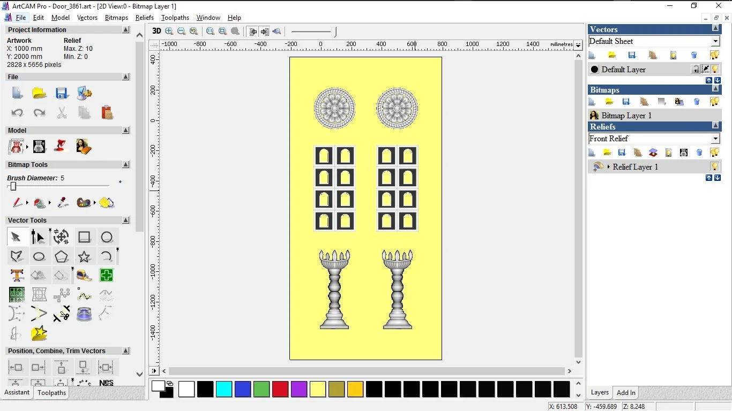This screenshot has height=411, width=732.
Task: Click the Create Vector Text tool
Action: (17, 276)
